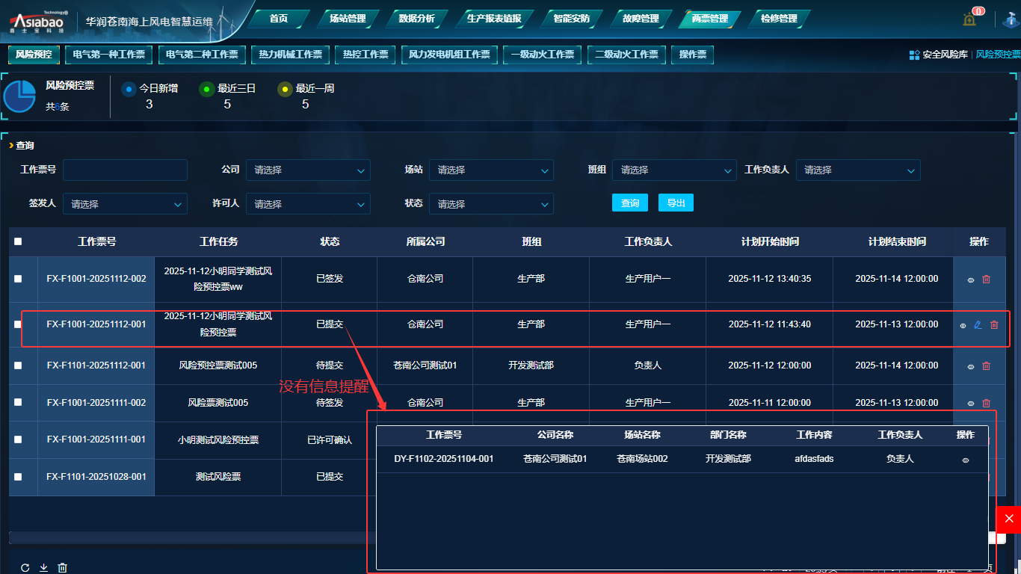Click the refresh icon below the table

25,568
